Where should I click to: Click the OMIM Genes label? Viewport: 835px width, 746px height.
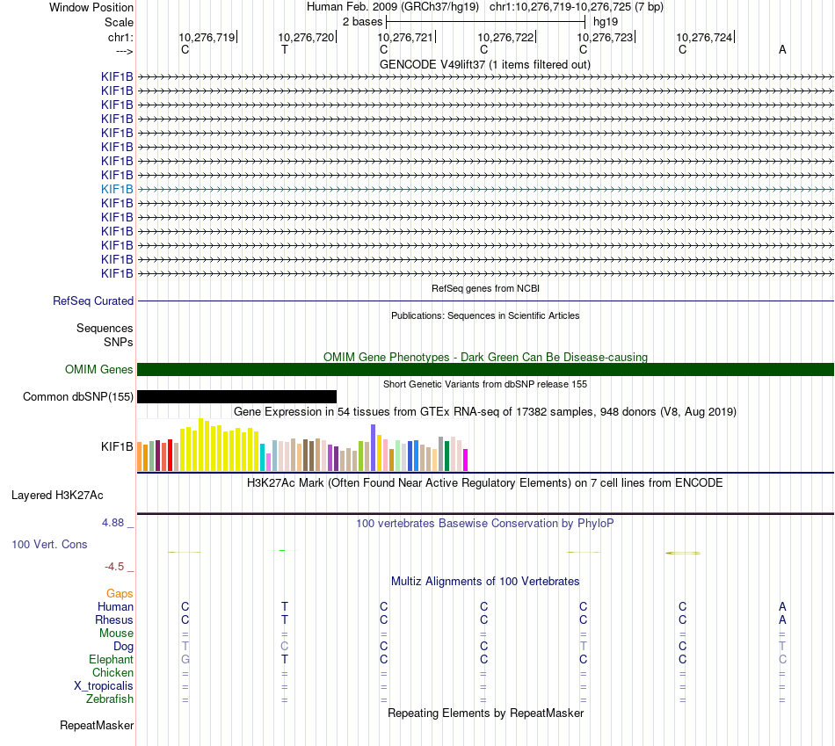click(98, 370)
